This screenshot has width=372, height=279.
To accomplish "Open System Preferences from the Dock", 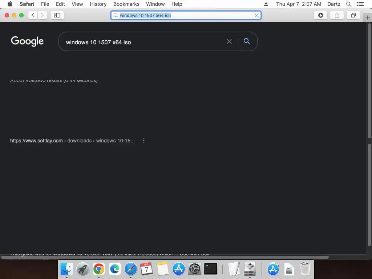I will pos(195,269).
